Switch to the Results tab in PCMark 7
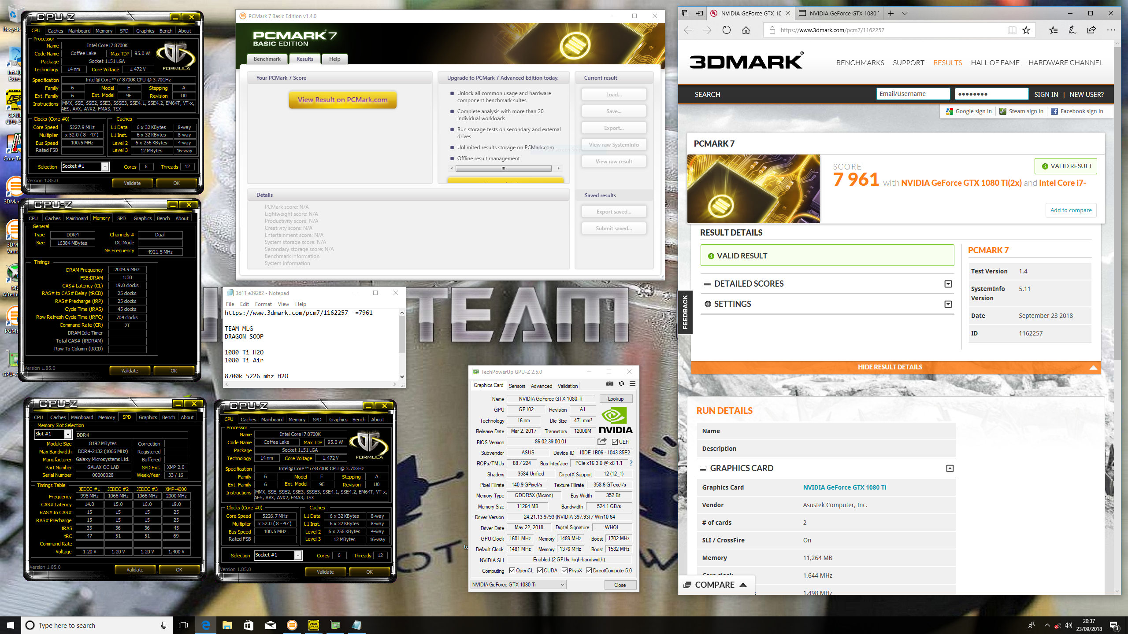The height and width of the screenshot is (634, 1128). [304, 59]
